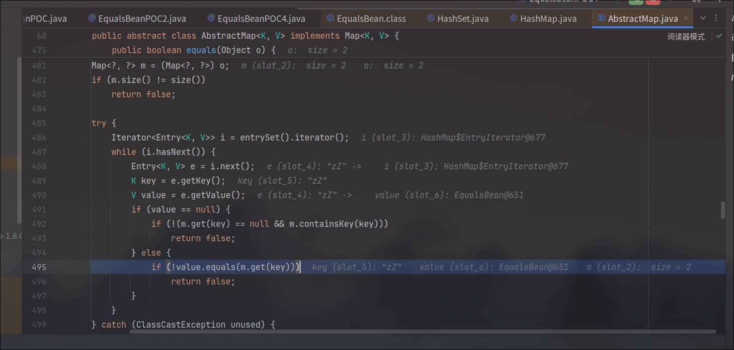Click the AbstractMap.java tab icon
734x350 pixels.
(x=602, y=18)
